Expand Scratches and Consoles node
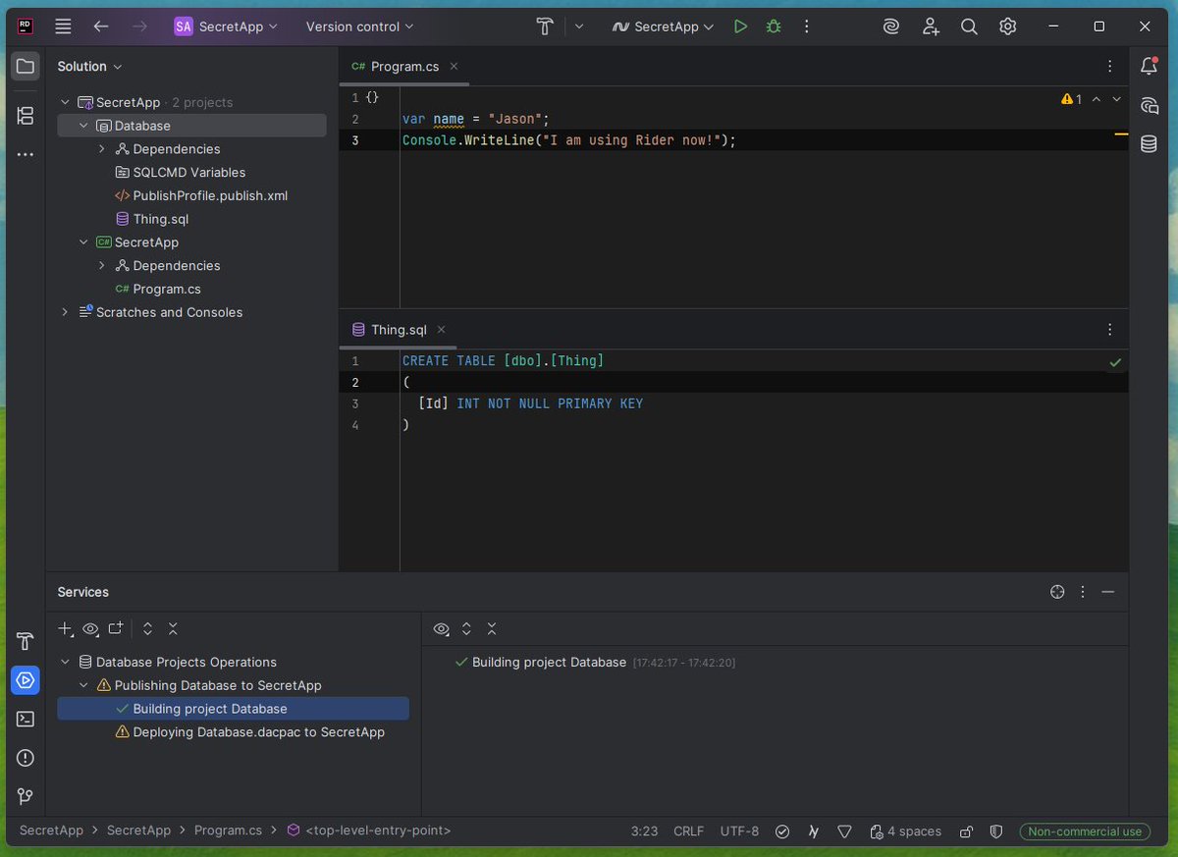 pyautogui.click(x=65, y=312)
